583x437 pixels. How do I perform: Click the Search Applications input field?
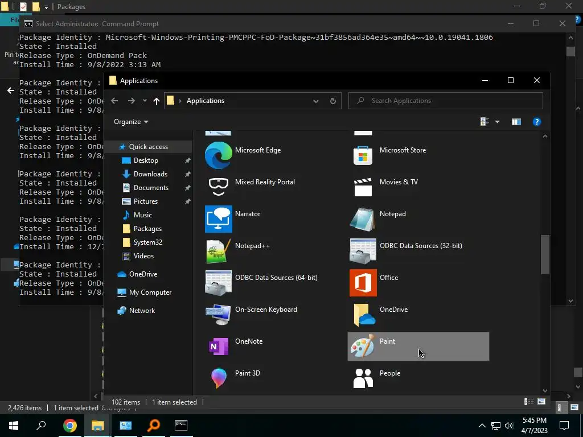point(445,101)
